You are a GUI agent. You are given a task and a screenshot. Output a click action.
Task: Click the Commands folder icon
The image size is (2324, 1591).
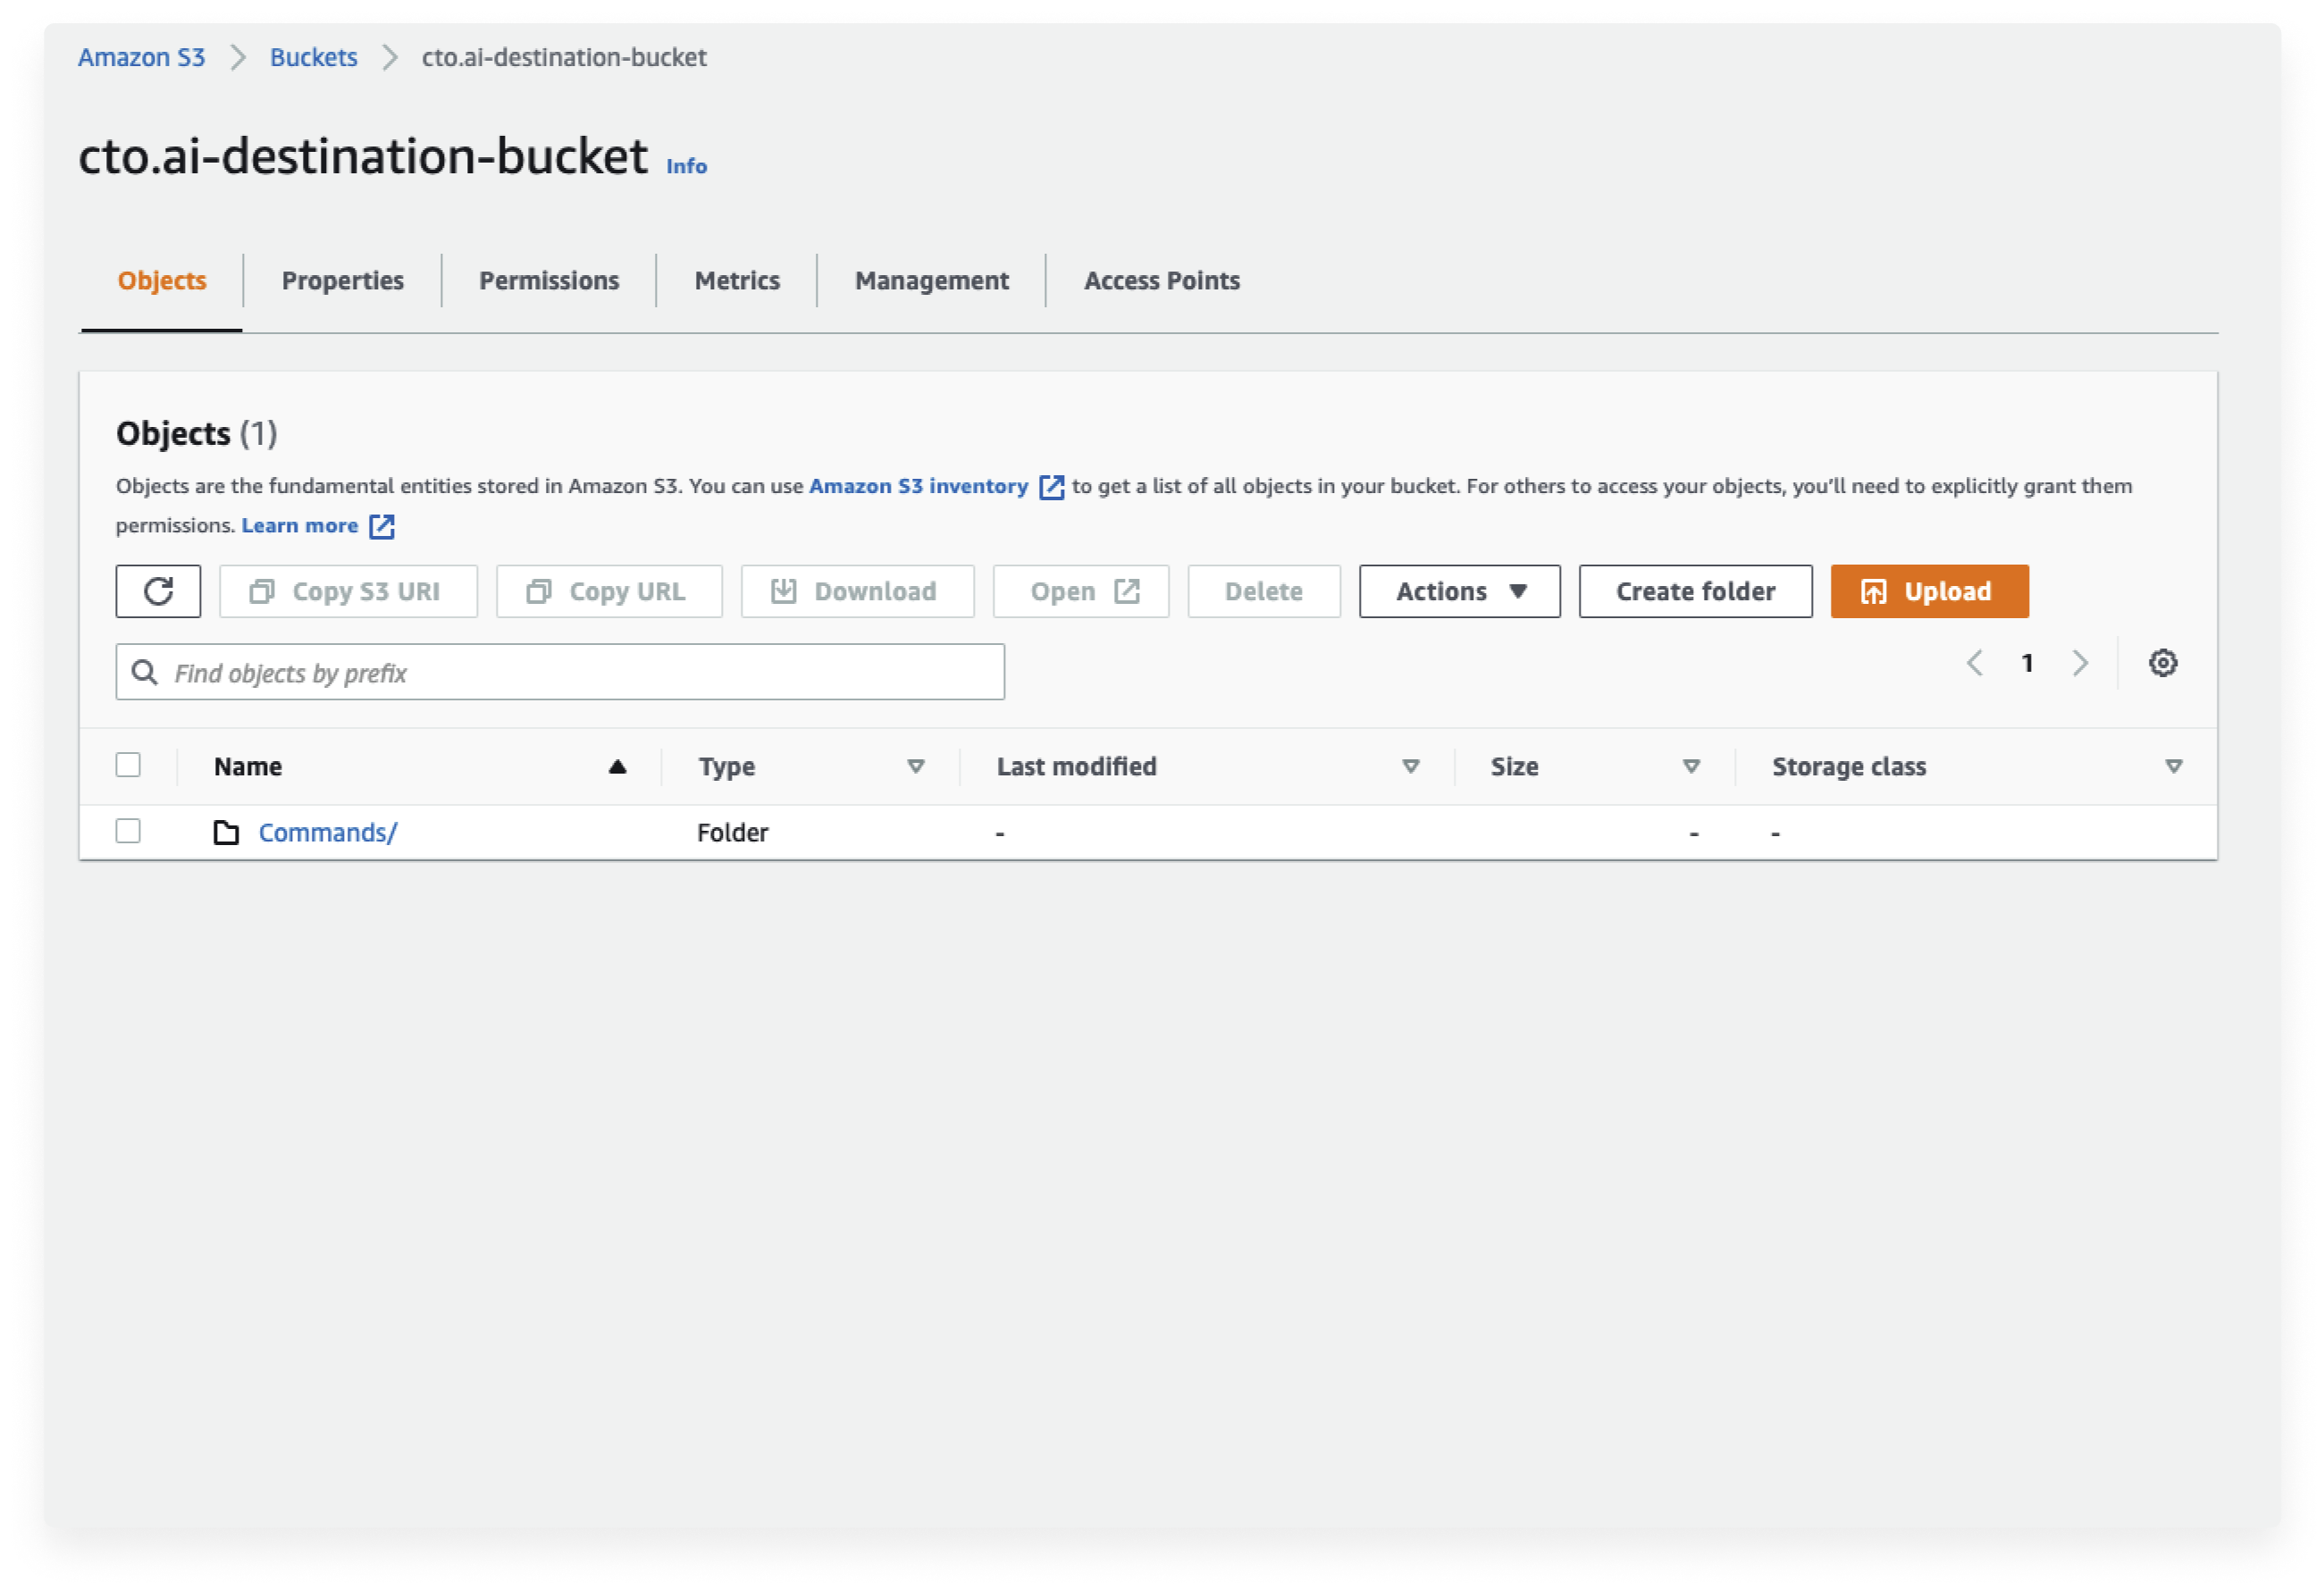point(227,832)
